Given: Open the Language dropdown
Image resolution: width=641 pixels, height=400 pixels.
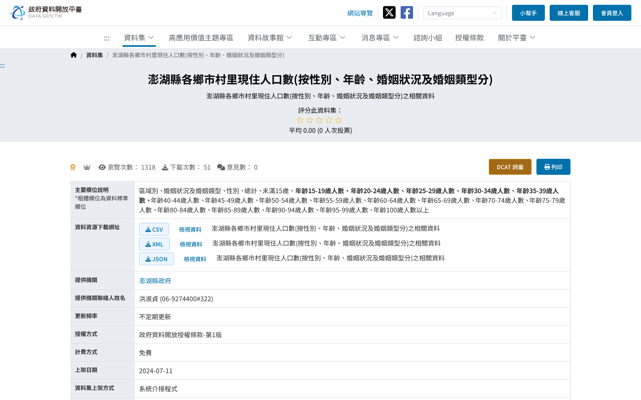Looking at the screenshot, I should [462, 13].
